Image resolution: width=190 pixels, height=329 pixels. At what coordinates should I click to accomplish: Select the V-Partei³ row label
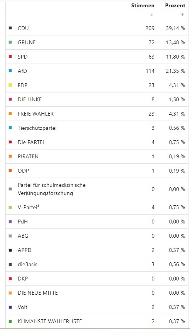(x=29, y=207)
